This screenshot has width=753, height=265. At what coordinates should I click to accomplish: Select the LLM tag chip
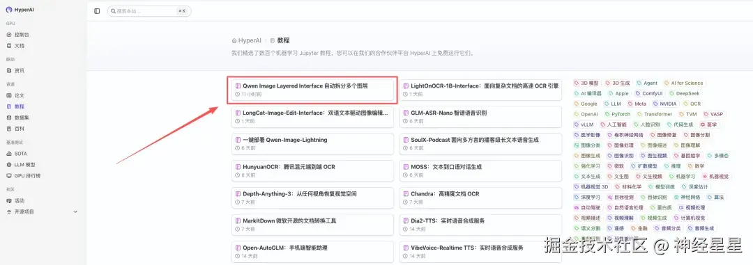click(x=613, y=104)
